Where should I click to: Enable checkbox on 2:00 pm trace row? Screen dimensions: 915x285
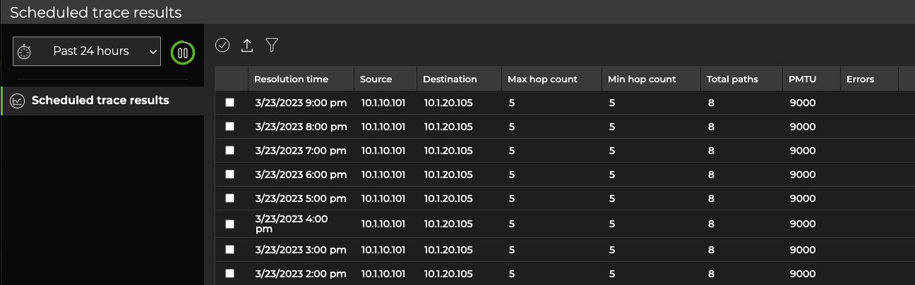(x=229, y=274)
